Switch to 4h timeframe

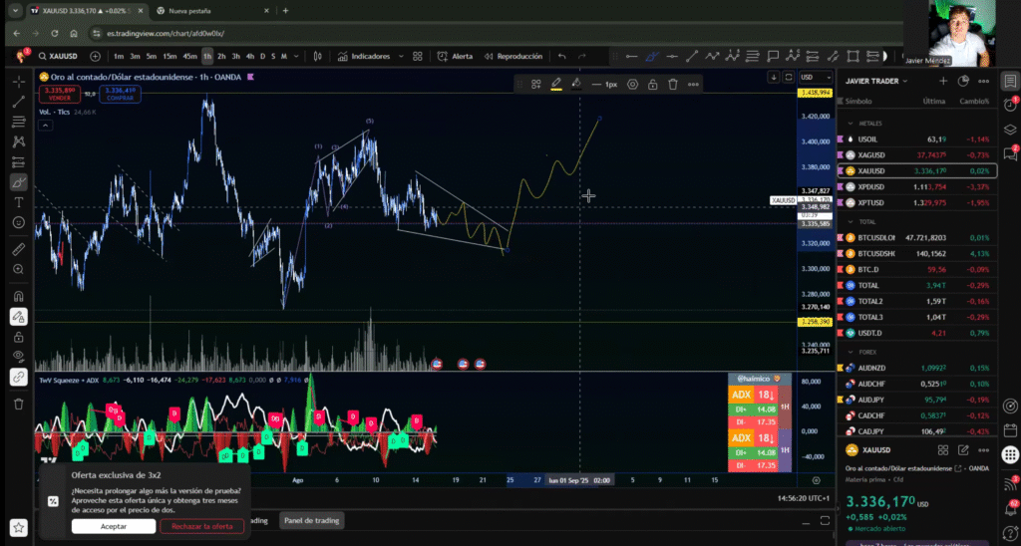click(x=250, y=57)
